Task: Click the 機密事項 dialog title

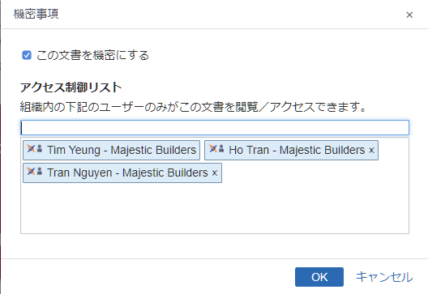Action: [x=36, y=14]
